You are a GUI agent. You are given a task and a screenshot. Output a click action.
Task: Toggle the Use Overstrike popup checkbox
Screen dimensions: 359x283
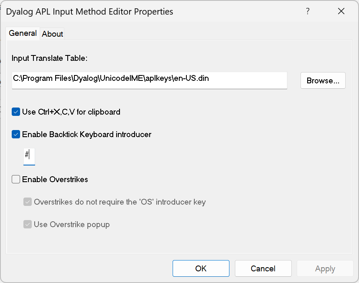click(x=28, y=224)
